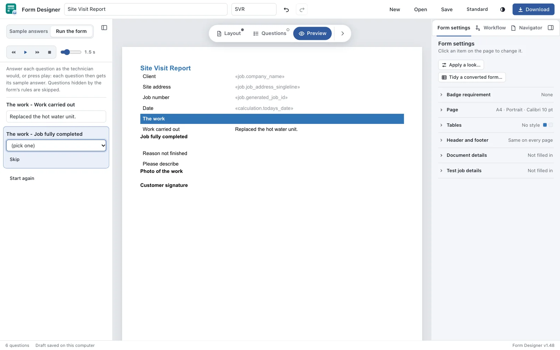Open the Navigator tab
Screen dimensions: 560x350
[x=527, y=28]
